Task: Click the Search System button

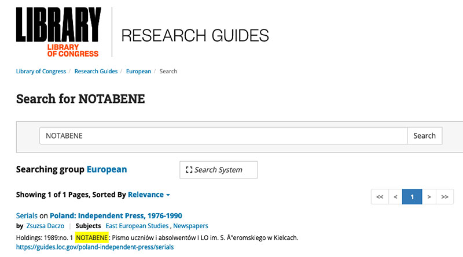Action: pyautogui.click(x=218, y=170)
